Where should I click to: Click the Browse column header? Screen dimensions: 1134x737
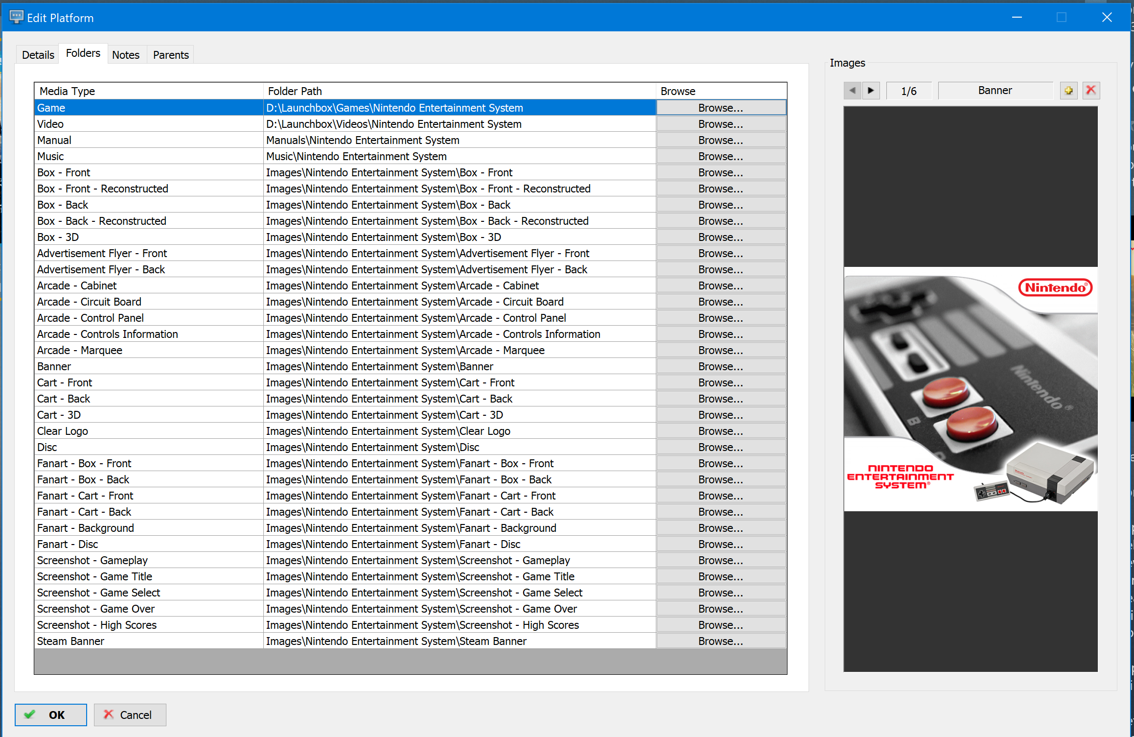721,91
